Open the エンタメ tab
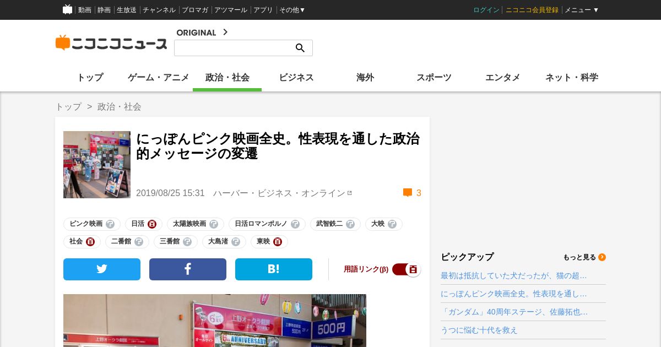Viewport: 661px width, 347px height. (x=503, y=78)
